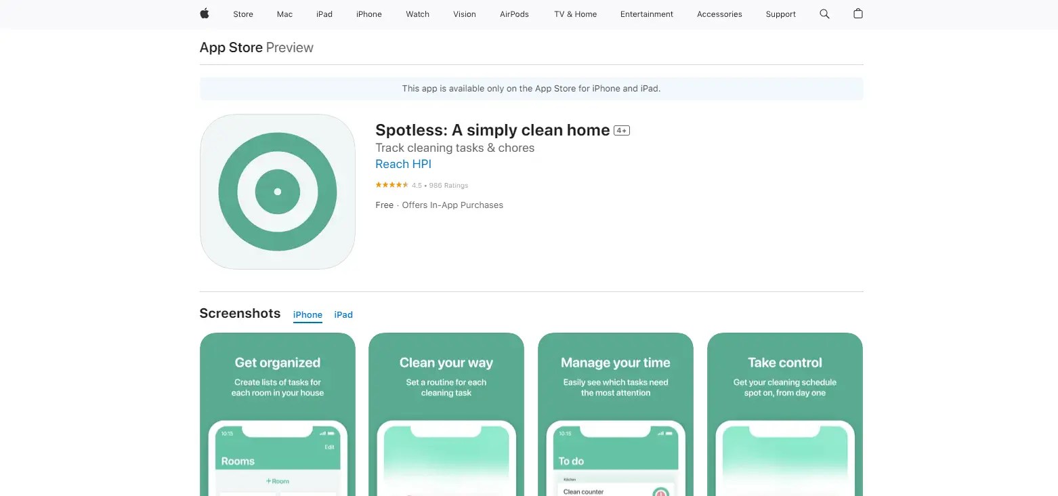Select the 'Manage your time' screenshot
Viewport: 1058px width, 496px height.
615,413
